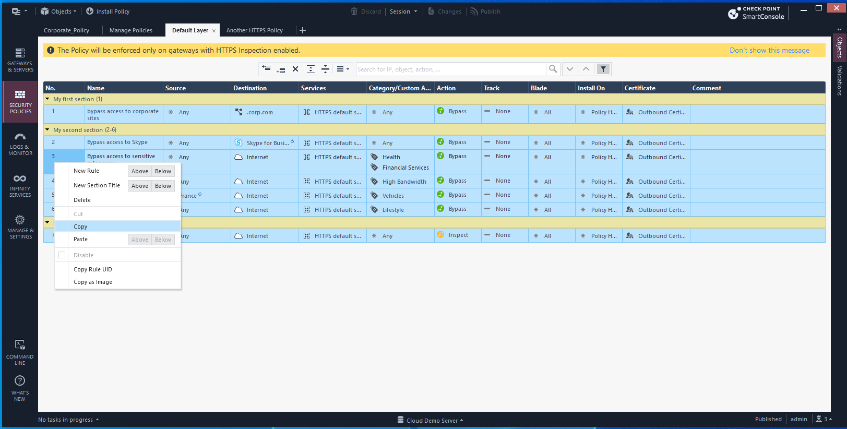Collapse My first section
Screen dimensions: 847x429
47,99
